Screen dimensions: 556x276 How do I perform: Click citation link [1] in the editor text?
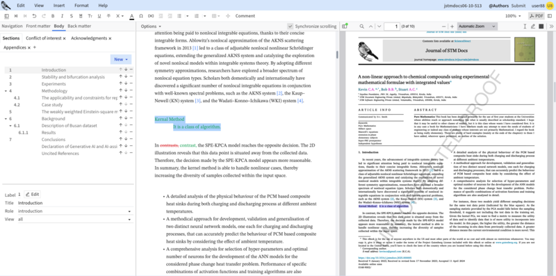[x=195, y=48]
